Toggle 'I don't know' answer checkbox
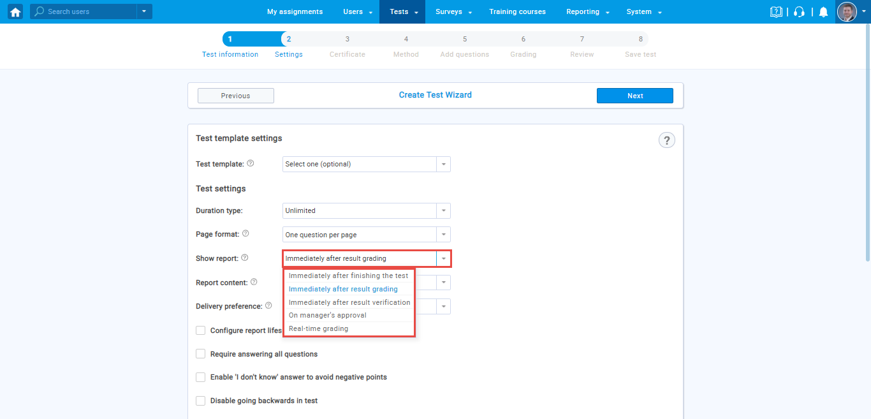This screenshot has width=871, height=419. pyautogui.click(x=201, y=377)
